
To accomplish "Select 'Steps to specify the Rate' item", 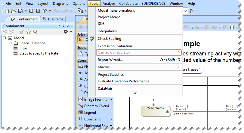I will 39,53.
